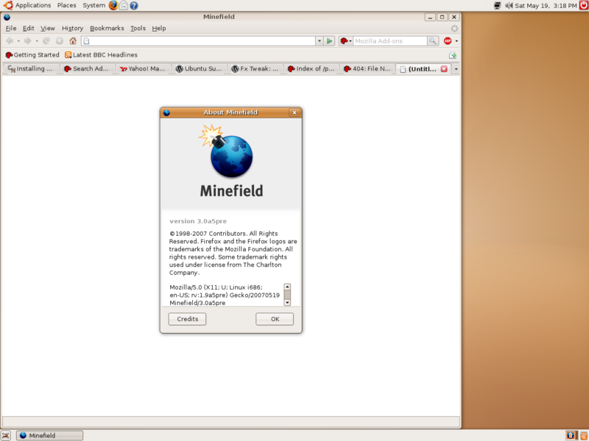Click the Stop loading button
This screenshot has width=589, height=441.
(x=60, y=41)
